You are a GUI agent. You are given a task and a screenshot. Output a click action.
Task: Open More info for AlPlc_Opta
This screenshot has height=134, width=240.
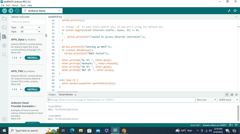(16, 53)
